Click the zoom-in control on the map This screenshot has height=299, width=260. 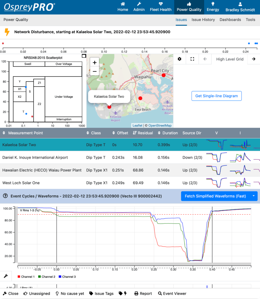point(95,62)
